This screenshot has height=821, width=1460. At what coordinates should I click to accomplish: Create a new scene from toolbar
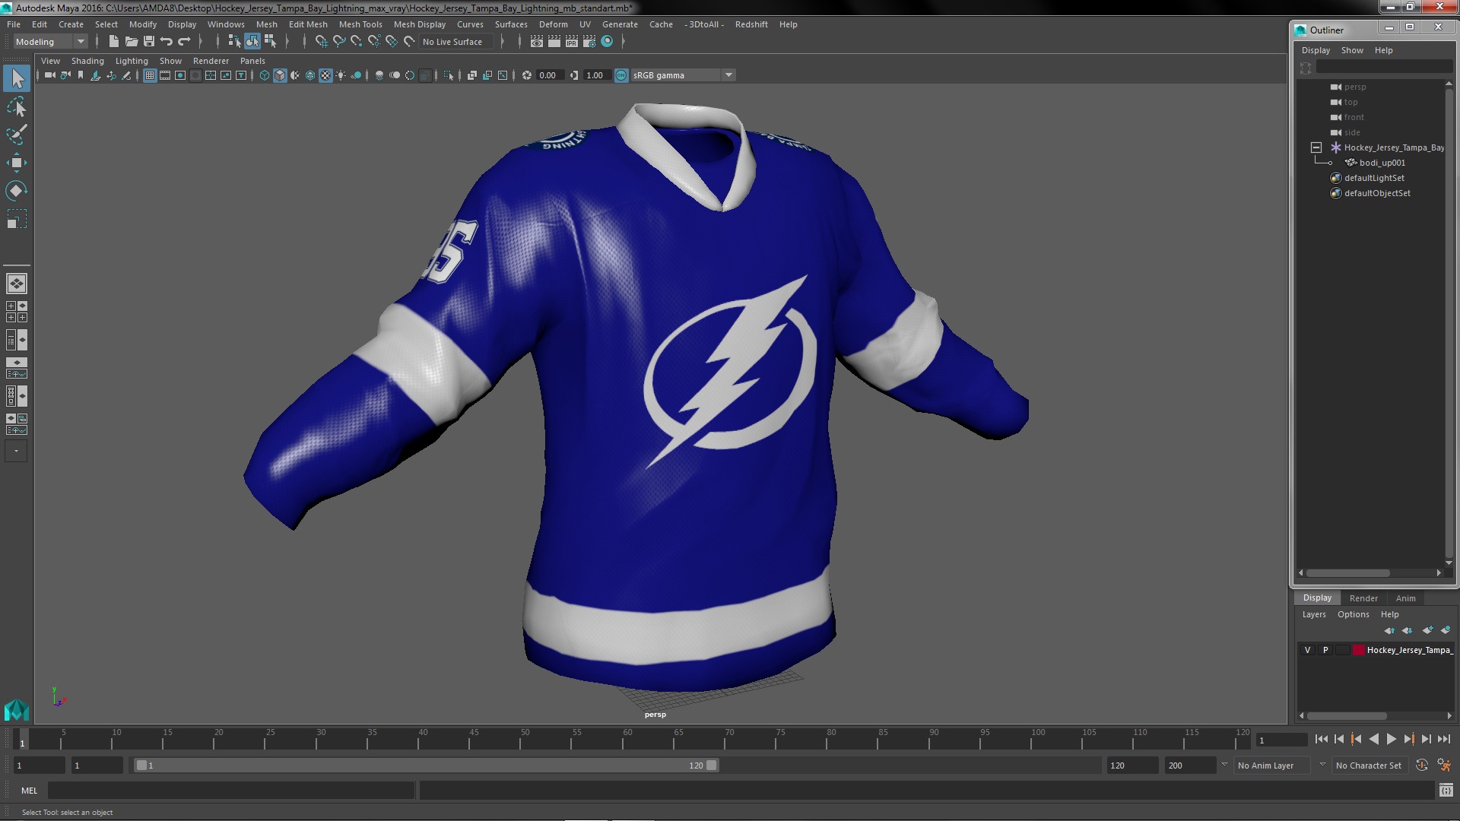(114, 42)
